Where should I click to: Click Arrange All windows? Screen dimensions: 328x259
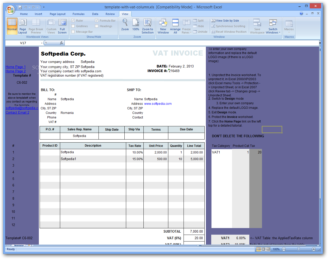point(175,26)
